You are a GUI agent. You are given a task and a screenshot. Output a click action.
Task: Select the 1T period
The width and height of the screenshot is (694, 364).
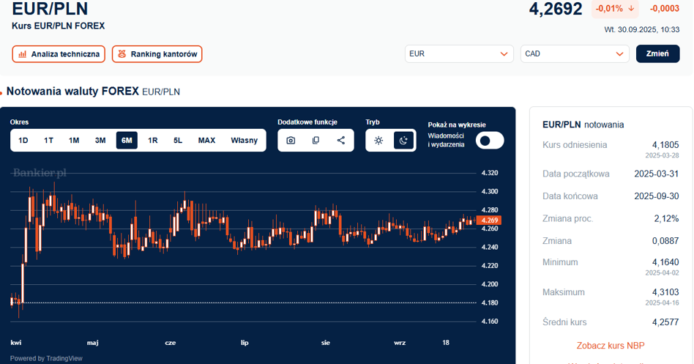48,141
